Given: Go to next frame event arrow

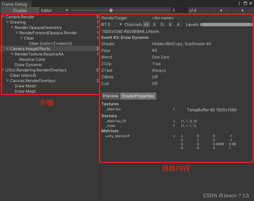Looking at the screenshot, I should [x=242, y=11].
